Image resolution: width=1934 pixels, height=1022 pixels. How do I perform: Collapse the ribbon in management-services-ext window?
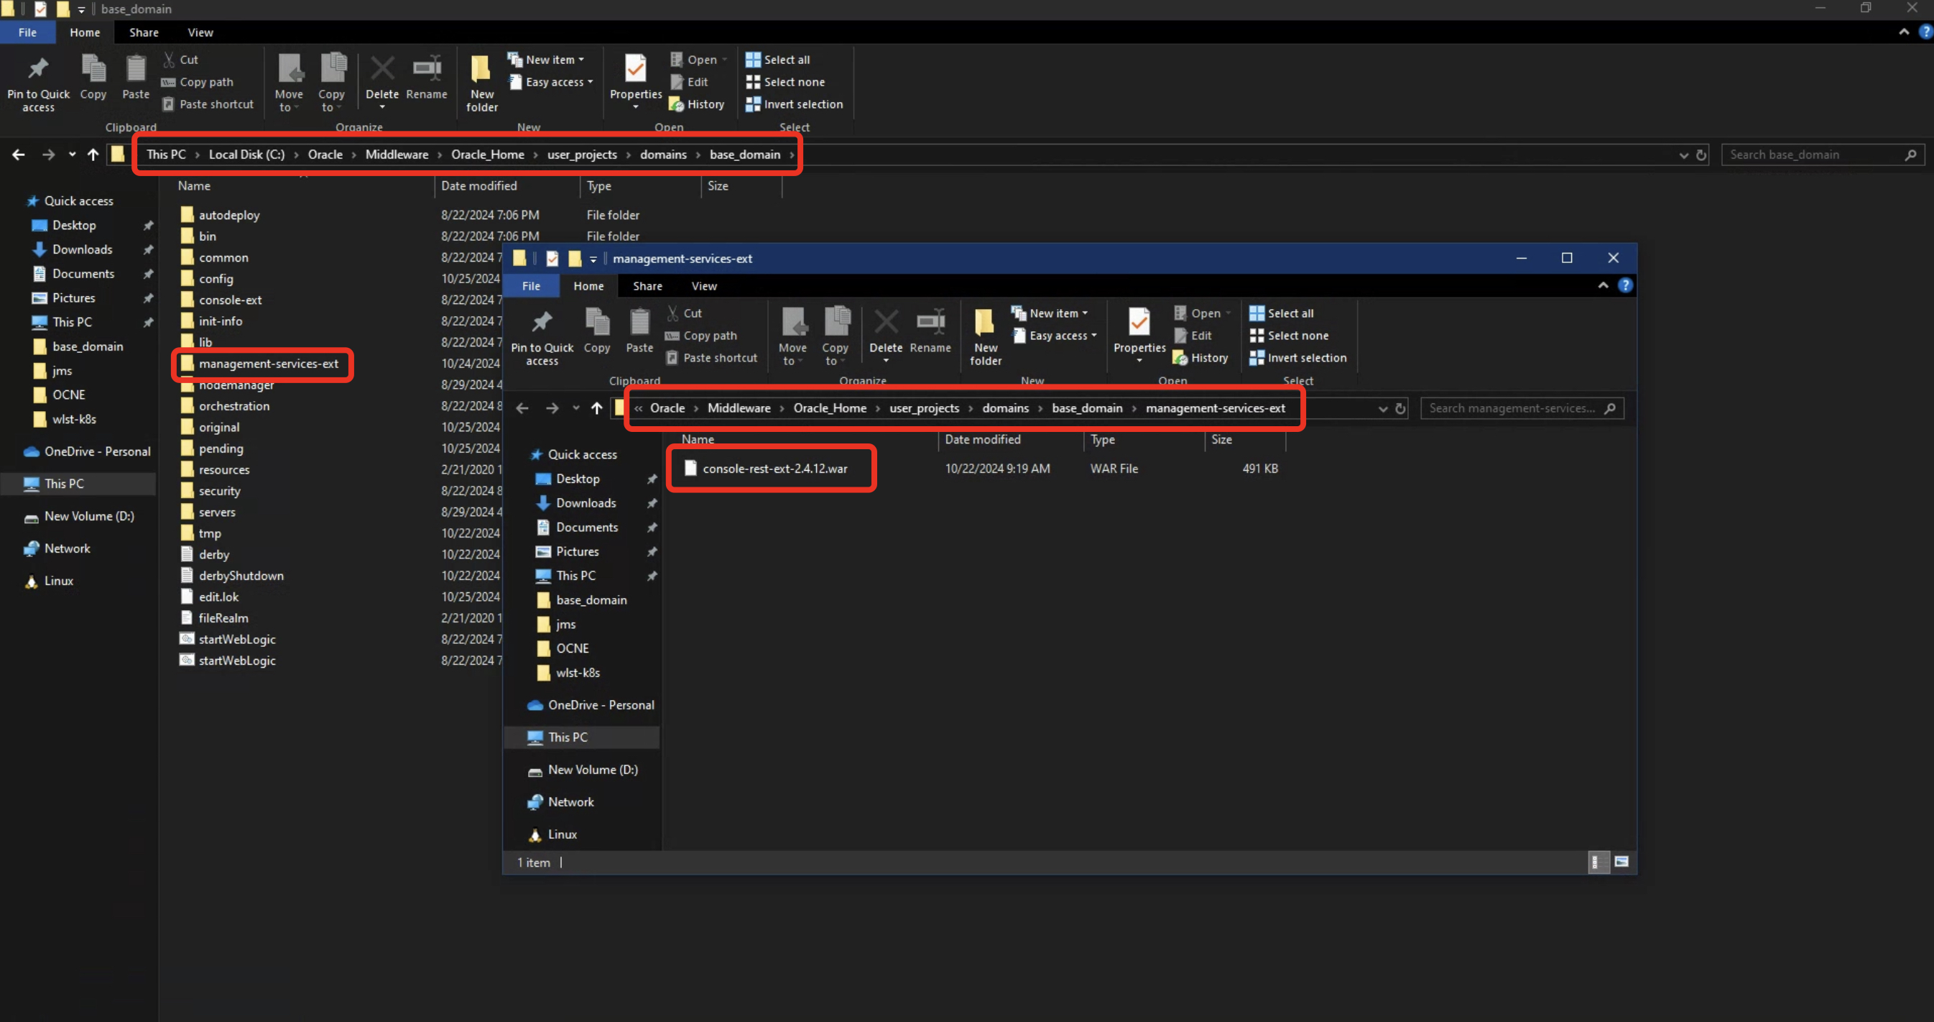pyautogui.click(x=1603, y=285)
